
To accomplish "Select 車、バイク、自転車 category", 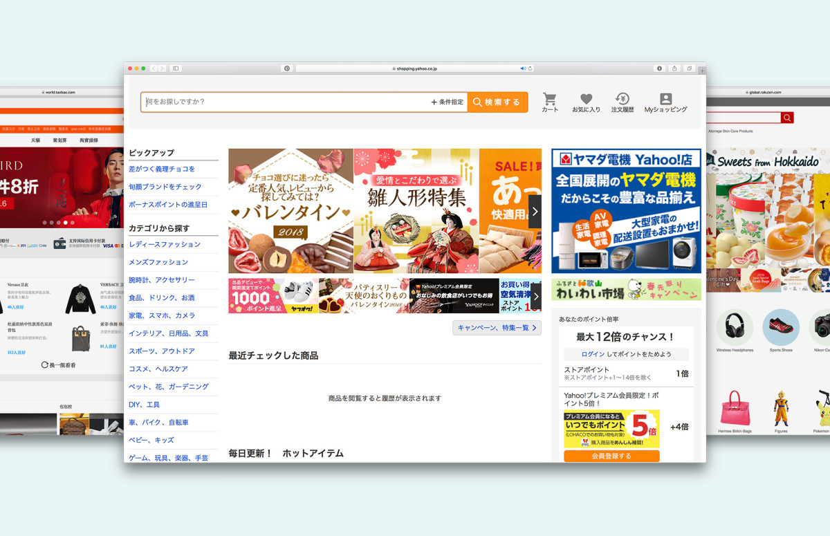I will (158, 423).
